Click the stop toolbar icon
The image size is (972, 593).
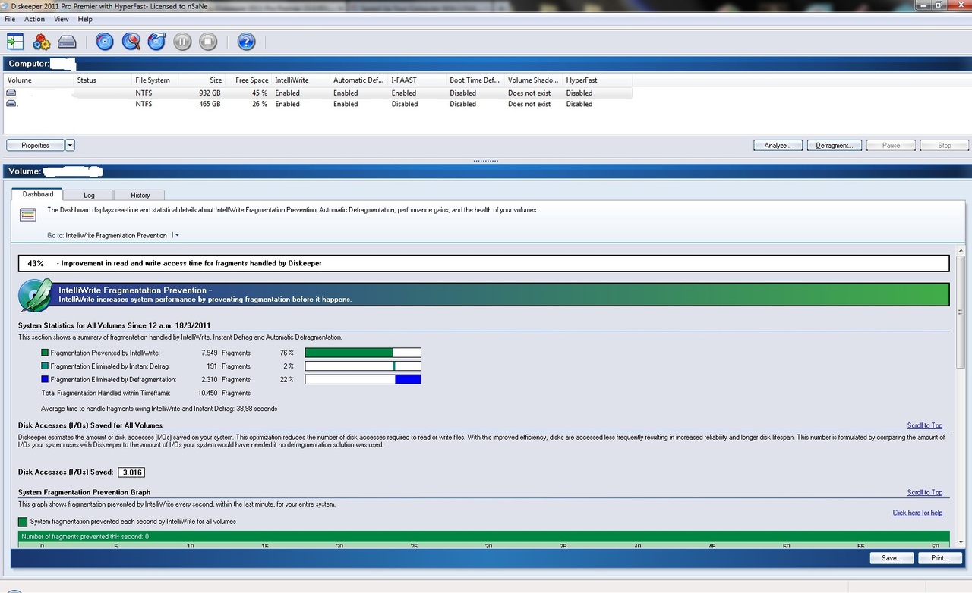coord(208,42)
